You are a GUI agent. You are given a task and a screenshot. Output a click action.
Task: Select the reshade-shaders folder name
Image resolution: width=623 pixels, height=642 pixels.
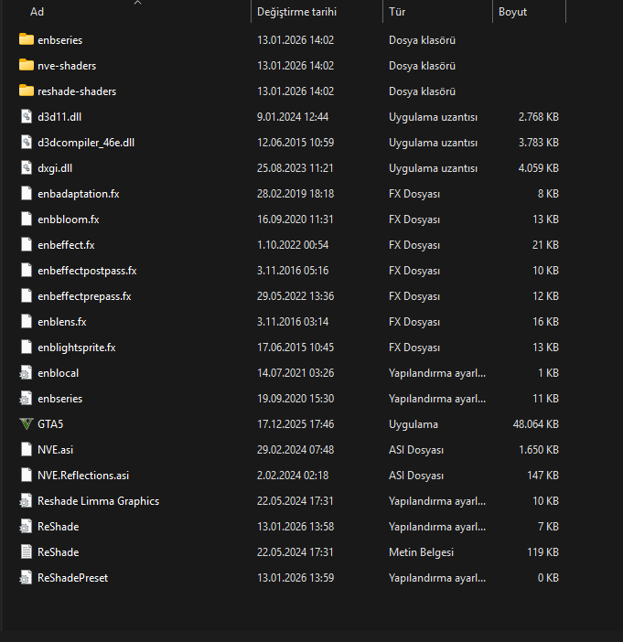click(77, 91)
